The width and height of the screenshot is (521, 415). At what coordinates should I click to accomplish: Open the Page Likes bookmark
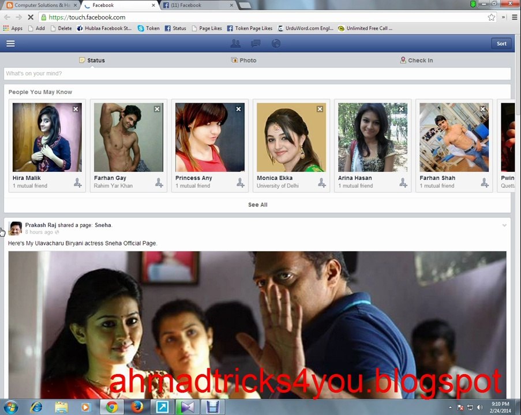pos(207,28)
